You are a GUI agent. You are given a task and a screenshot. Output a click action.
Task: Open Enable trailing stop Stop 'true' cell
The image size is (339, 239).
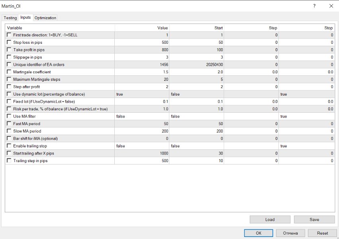click(307, 146)
